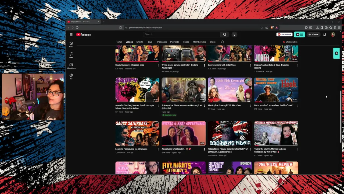The image size is (344, 194).
Task: Open options for Conversations with @DanVasc
Action: point(251,65)
